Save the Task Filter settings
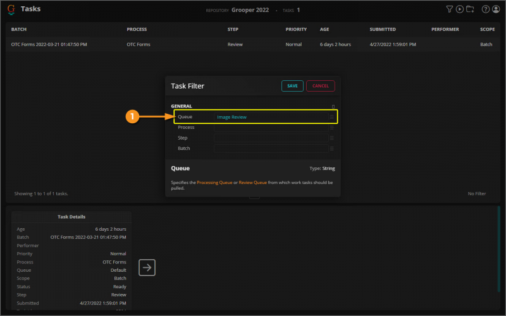Image resolution: width=506 pixels, height=316 pixels. pos(292,86)
